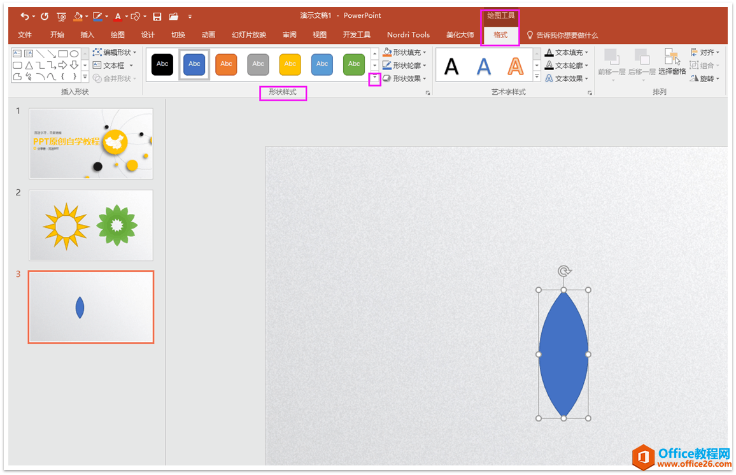This screenshot has height=475, width=736.
Task: Select the down arrow block shape
Action: click(74, 65)
